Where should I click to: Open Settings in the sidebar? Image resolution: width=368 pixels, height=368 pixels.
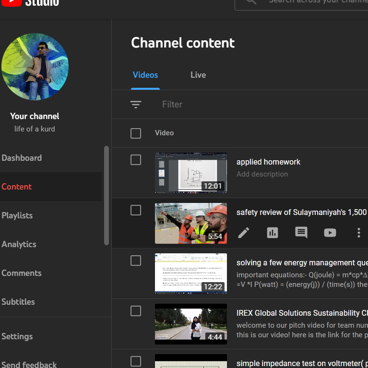51,336
